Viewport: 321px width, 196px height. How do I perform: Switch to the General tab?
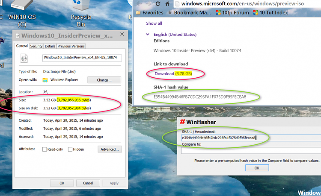tap(22, 46)
